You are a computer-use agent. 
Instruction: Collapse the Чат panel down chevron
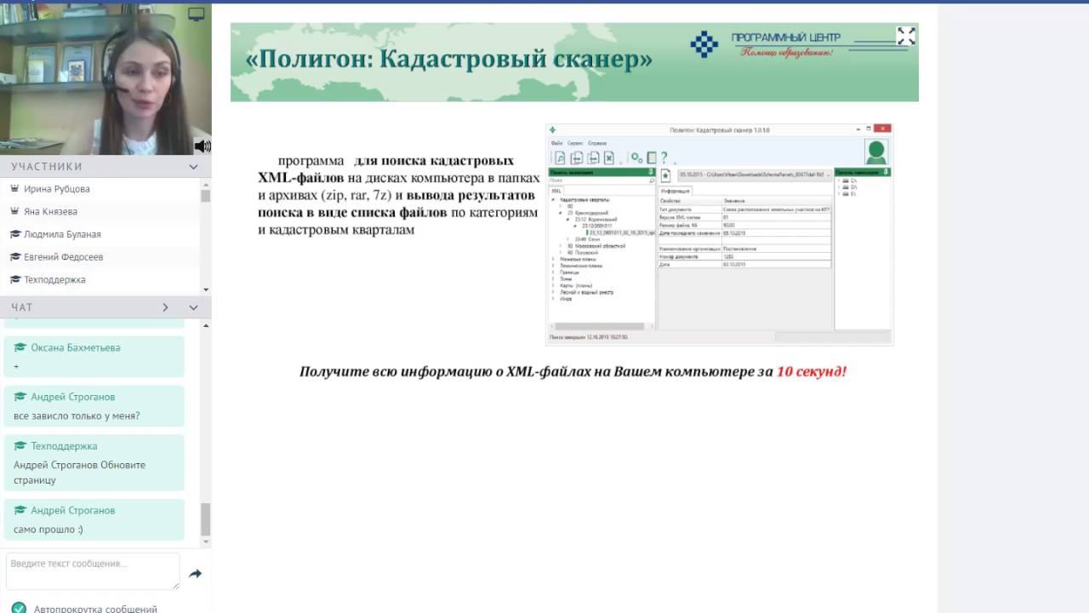[x=193, y=307]
